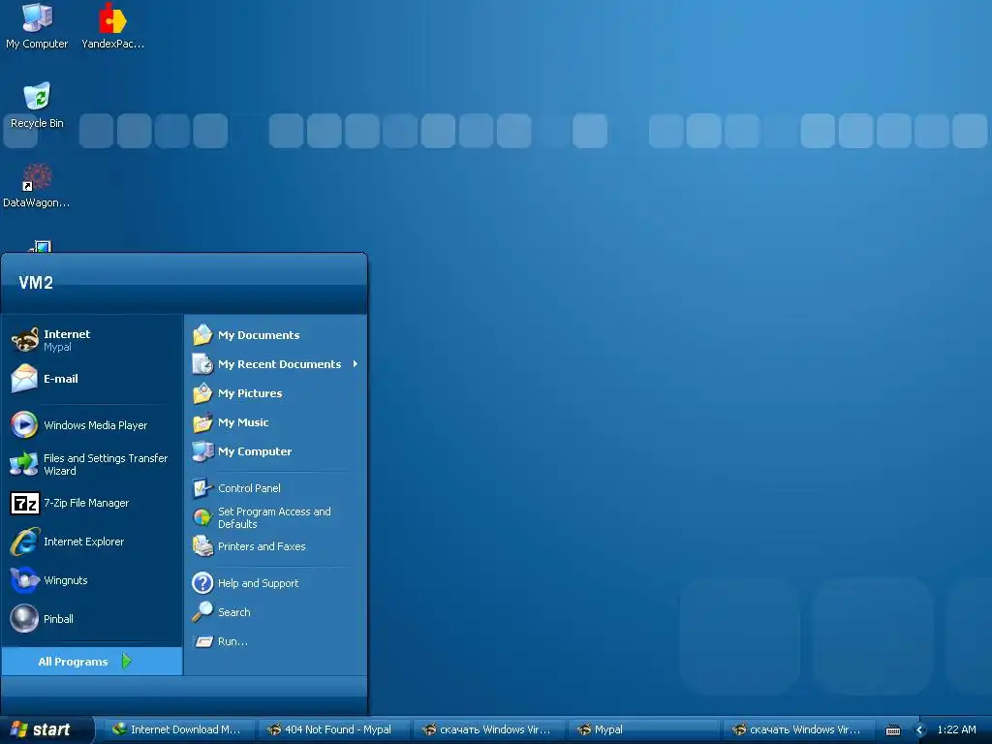Click the My Recent Documents menu label
The width and height of the screenshot is (992, 744).
click(280, 364)
